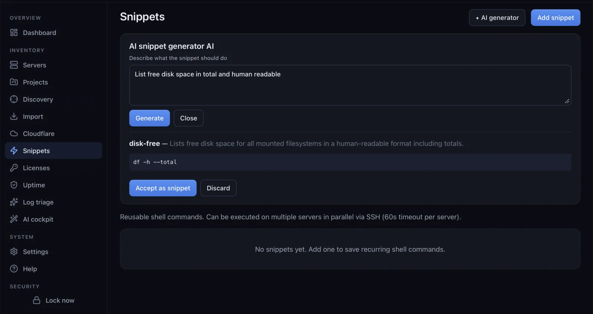Viewport: 593px width, 314px height.
Task: Open the Help page
Action: [53, 268]
